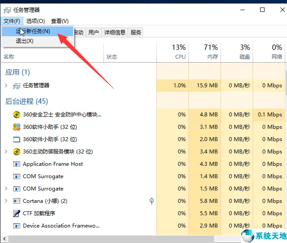
Task: Click icon of COM Surrogate 1.5 MB row
Action: tap(17, 189)
